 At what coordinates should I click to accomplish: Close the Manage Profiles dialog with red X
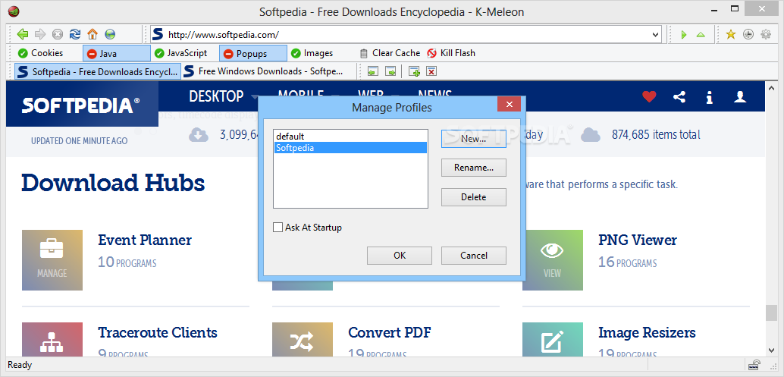(509, 104)
